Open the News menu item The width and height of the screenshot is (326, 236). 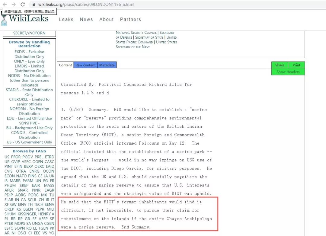(86, 19)
